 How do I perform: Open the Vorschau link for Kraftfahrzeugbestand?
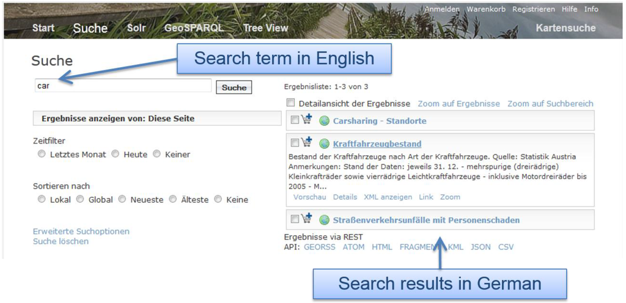point(309,197)
